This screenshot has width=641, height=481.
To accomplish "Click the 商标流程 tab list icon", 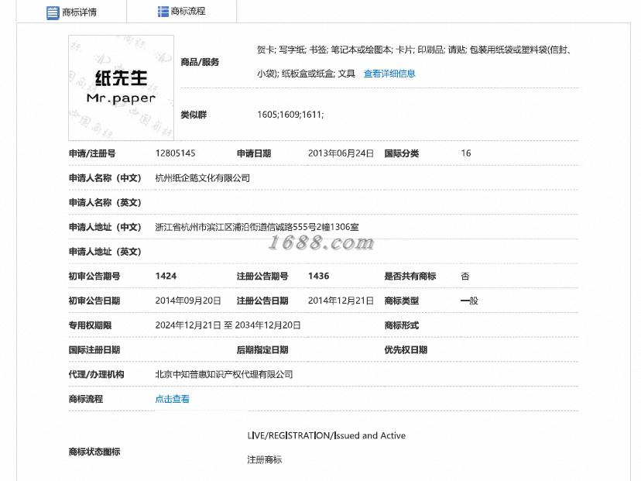I will click(163, 12).
